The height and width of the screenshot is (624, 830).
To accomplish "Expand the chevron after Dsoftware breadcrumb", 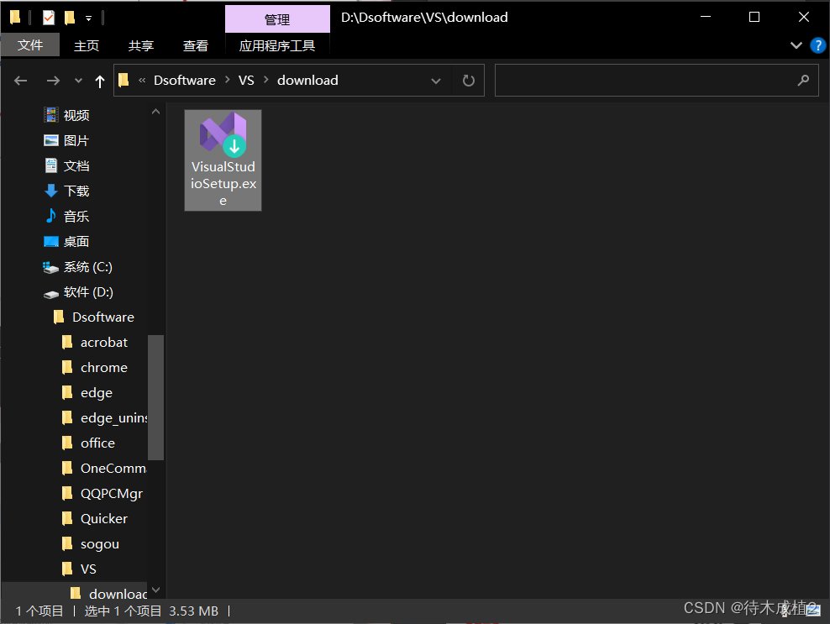I will (x=227, y=80).
